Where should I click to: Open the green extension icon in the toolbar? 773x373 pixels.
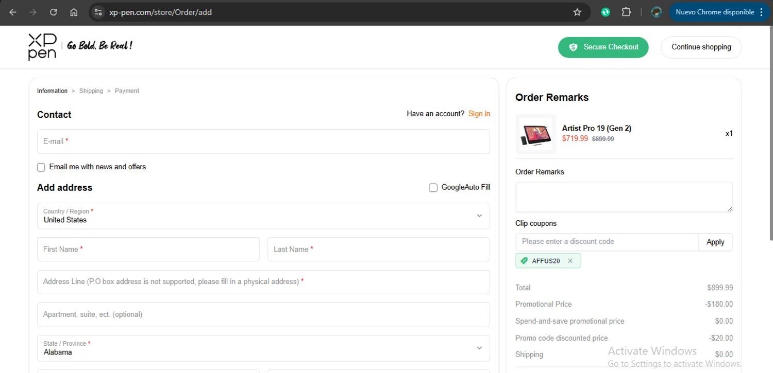coord(606,12)
